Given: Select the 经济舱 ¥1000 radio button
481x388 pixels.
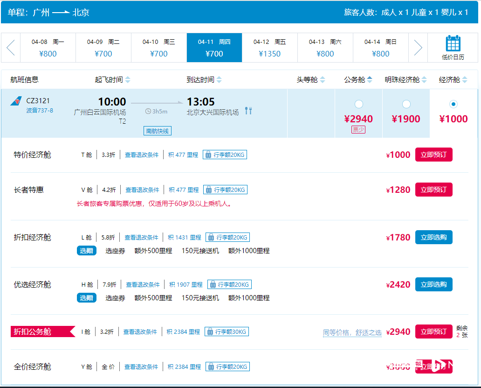Looking at the screenshot, I should click(x=454, y=104).
